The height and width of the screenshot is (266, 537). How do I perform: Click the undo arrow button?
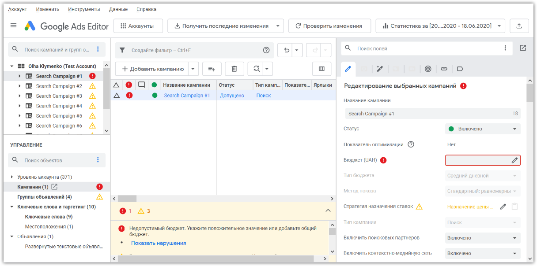coord(287,50)
